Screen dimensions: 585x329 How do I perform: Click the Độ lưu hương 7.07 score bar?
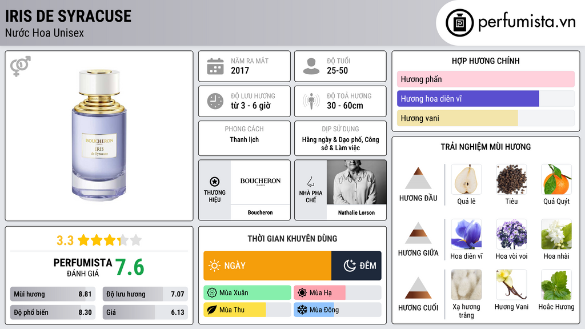(x=145, y=294)
